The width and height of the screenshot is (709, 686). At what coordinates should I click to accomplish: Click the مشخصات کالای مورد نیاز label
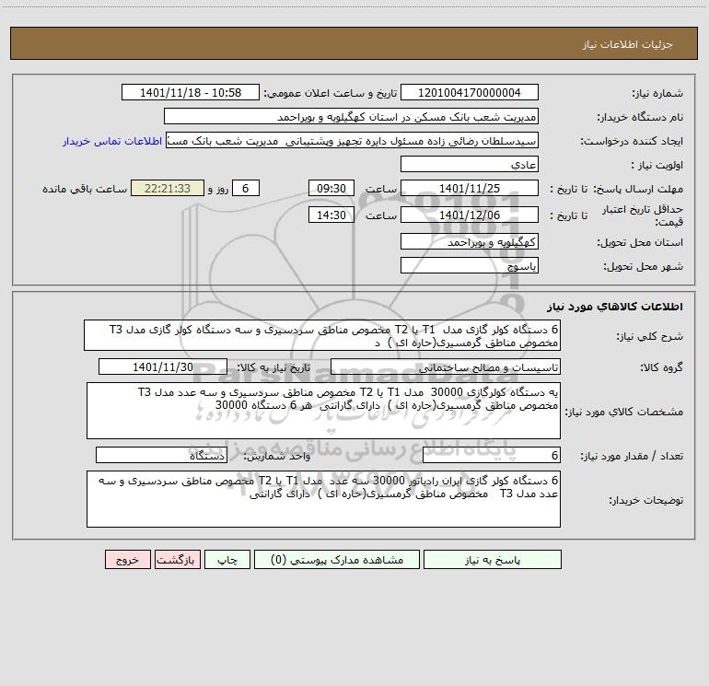point(624,412)
